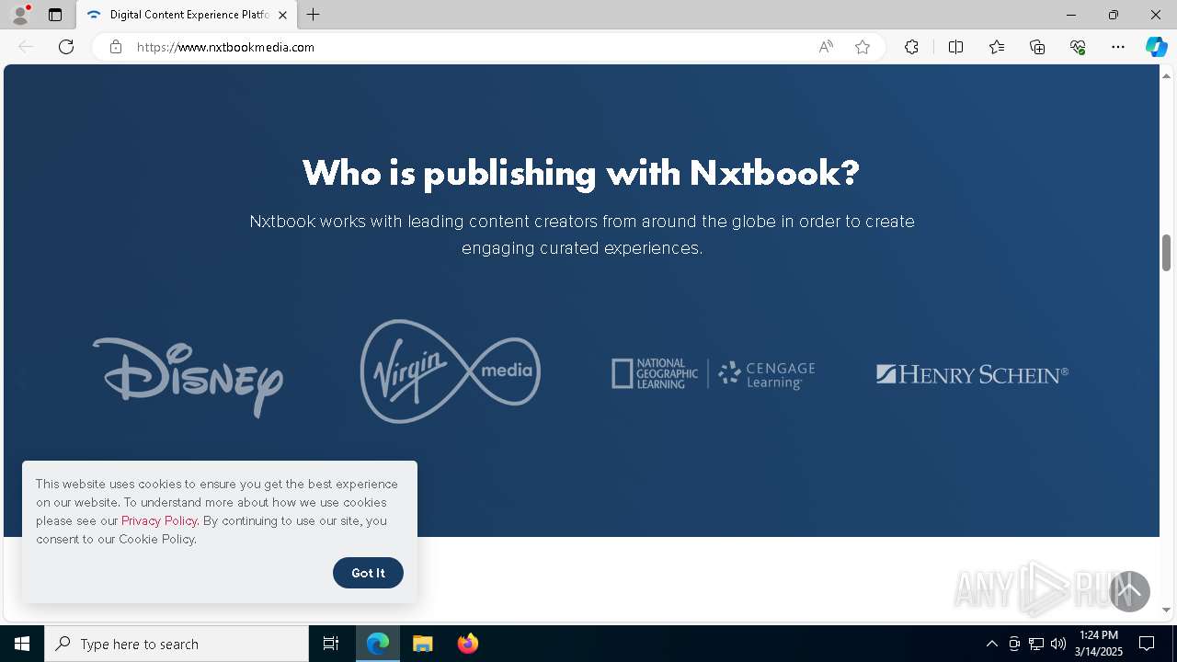Add this page to favorites star
The height and width of the screenshot is (662, 1177).
(x=863, y=47)
